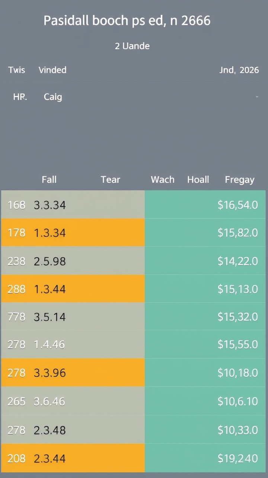
Task: Click the $15,32.0 amount
Action: tap(237, 317)
